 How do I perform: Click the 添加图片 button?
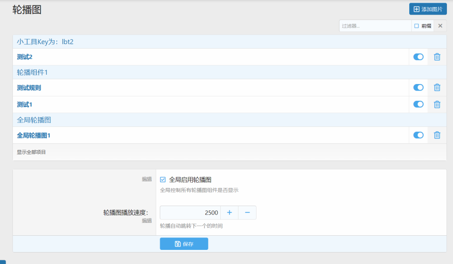[x=427, y=9]
